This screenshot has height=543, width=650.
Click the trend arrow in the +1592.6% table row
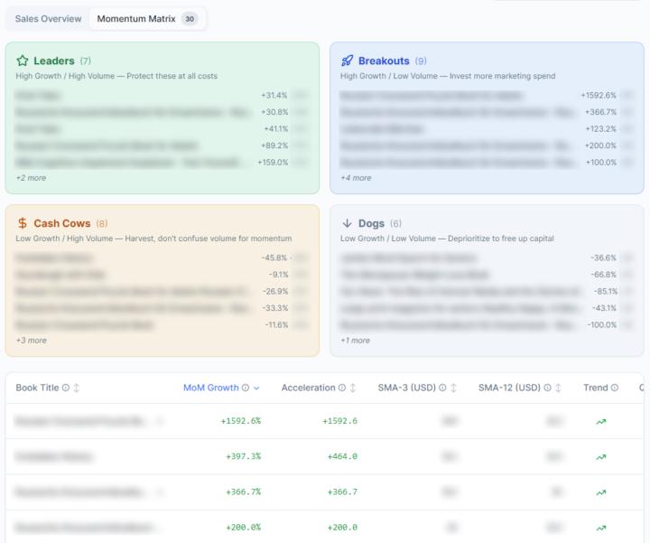601,421
